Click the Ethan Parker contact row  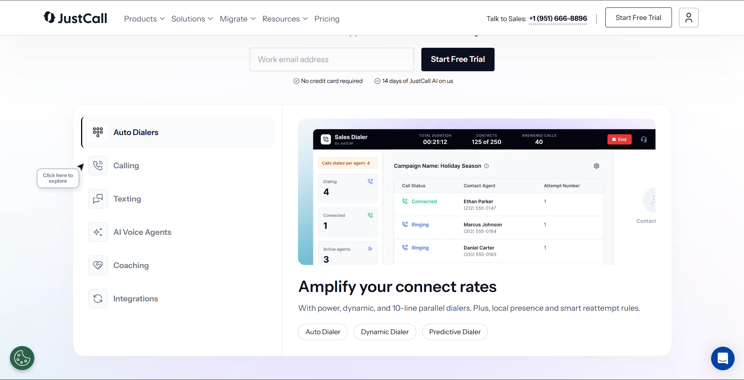click(x=498, y=205)
